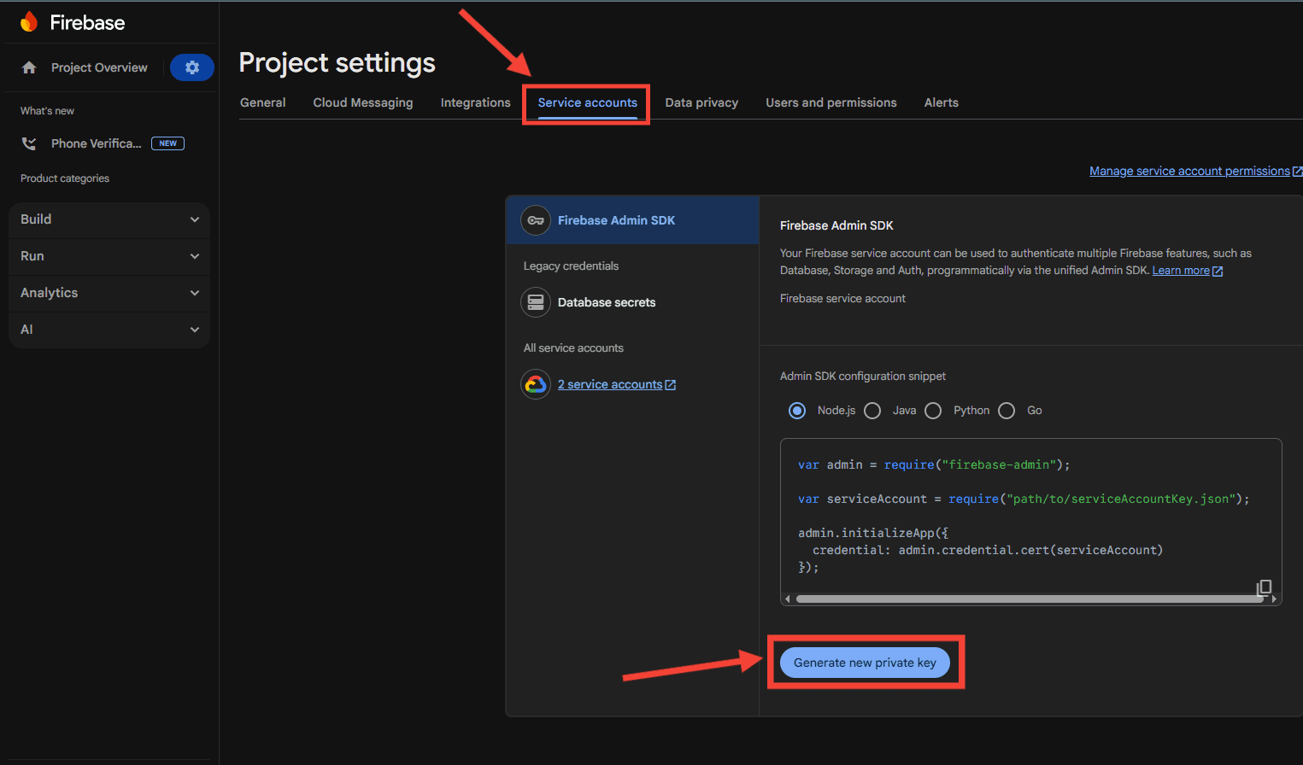The width and height of the screenshot is (1303, 765).
Task: Click the code snippet horizontal scrollbar
Action: pyautogui.click(x=1030, y=599)
